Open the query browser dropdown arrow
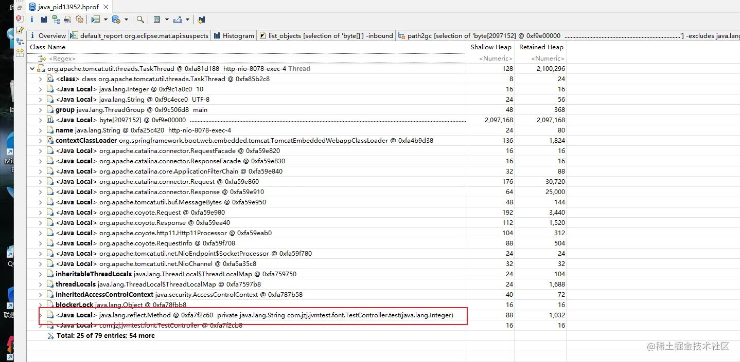The image size is (740, 362). click(x=126, y=20)
